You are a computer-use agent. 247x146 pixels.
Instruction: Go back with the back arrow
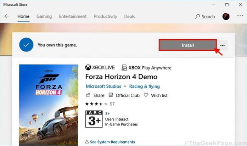pos(7,16)
